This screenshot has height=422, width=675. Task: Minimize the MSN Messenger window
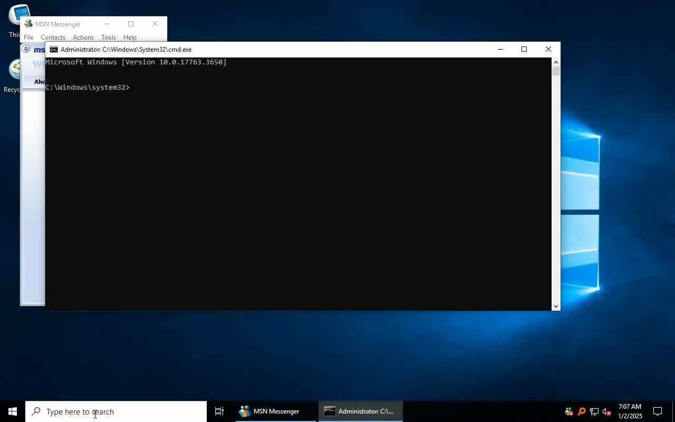coord(107,24)
